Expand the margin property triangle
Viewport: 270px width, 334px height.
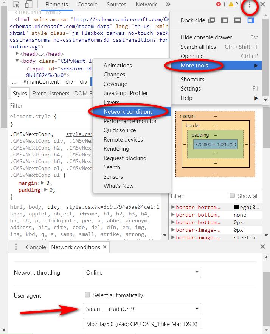point(42,183)
